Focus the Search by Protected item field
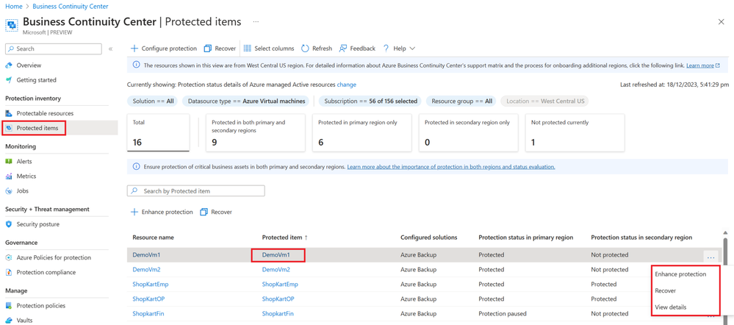734x325 pixels. tap(196, 191)
